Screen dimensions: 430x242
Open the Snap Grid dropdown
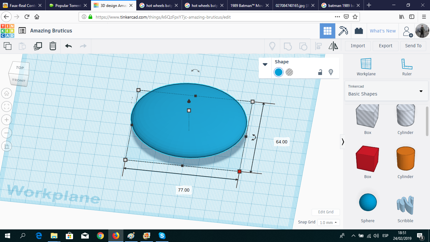click(x=328, y=222)
